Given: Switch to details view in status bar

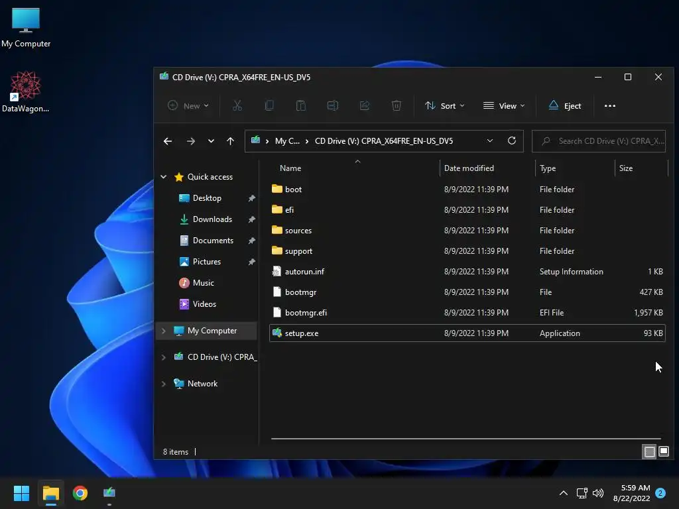Looking at the screenshot, I should click(650, 452).
